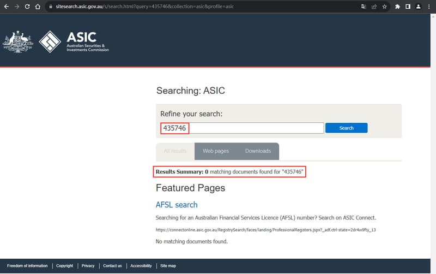This screenshot has width=436, height=274.
Task: Switch to the Downloads tab
Action: click(258, 151)
